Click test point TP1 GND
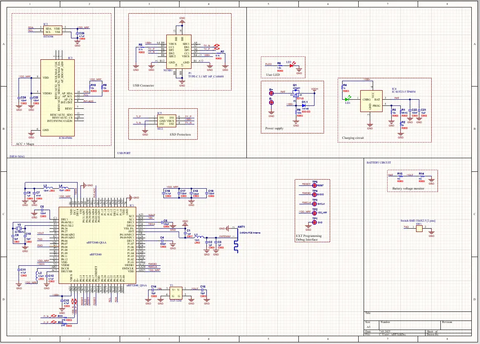Viewport: 480px width, 344px height. pos(314,222)
